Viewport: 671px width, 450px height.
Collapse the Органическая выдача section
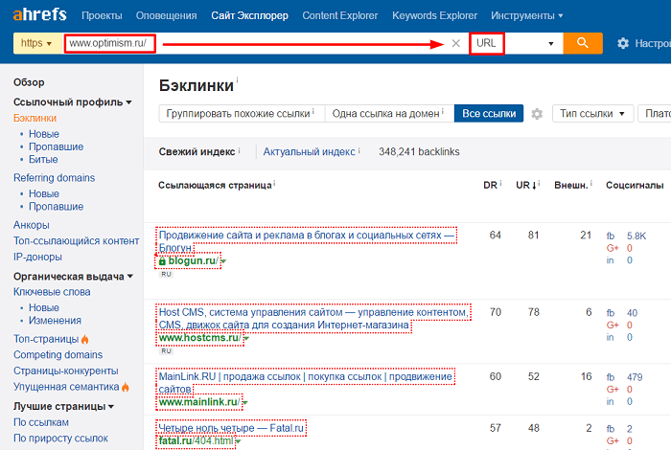pos(130,277)
